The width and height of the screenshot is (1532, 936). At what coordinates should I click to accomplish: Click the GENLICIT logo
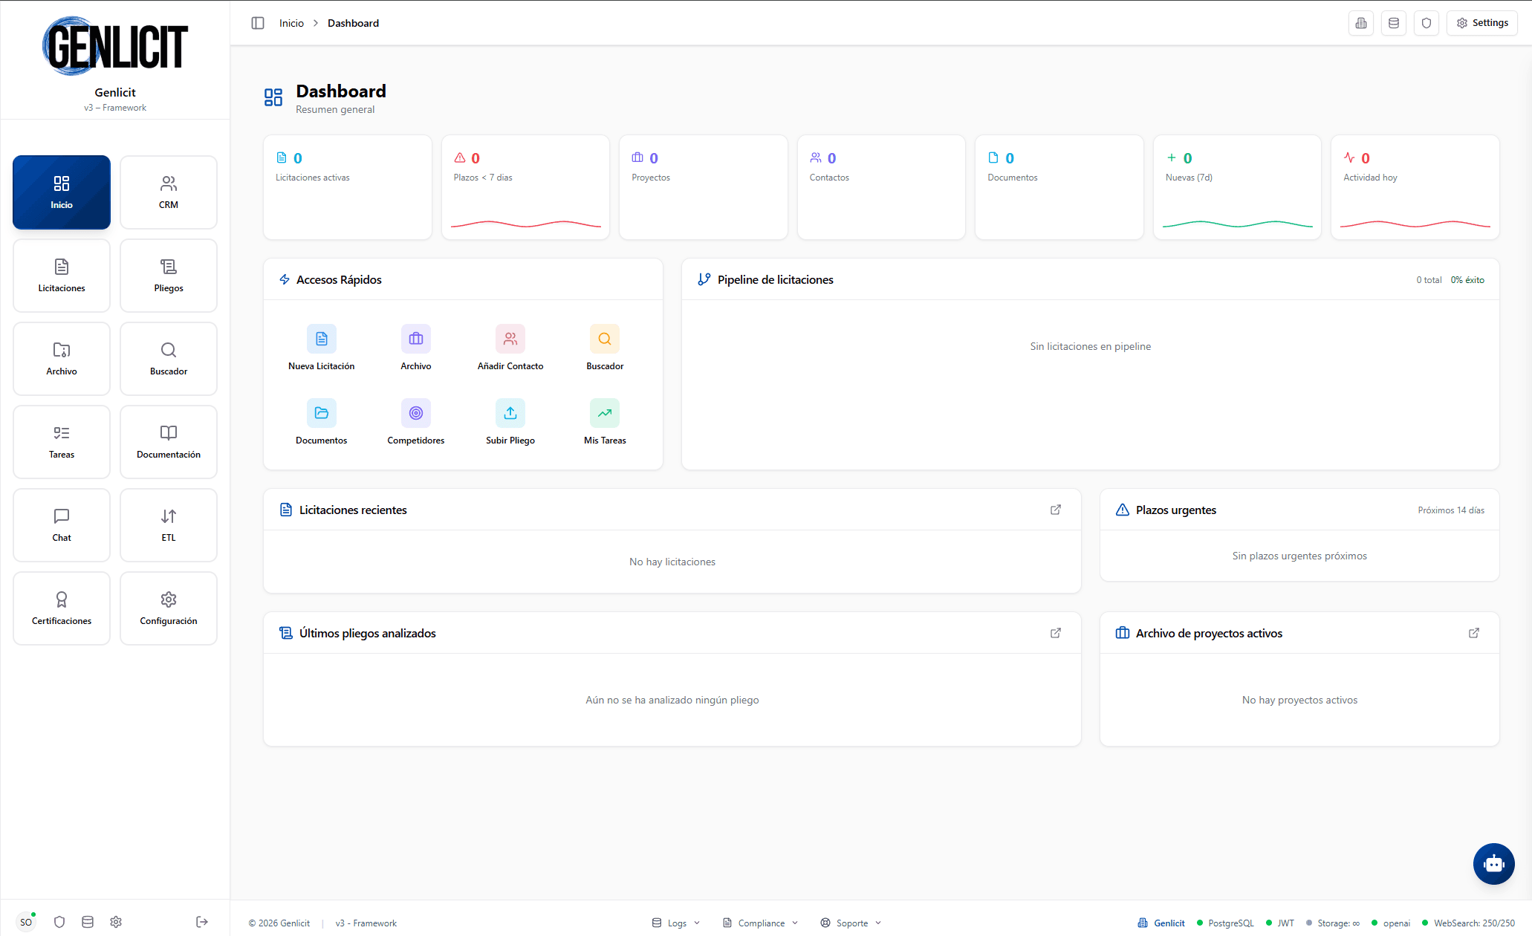(x=115, y=46)
